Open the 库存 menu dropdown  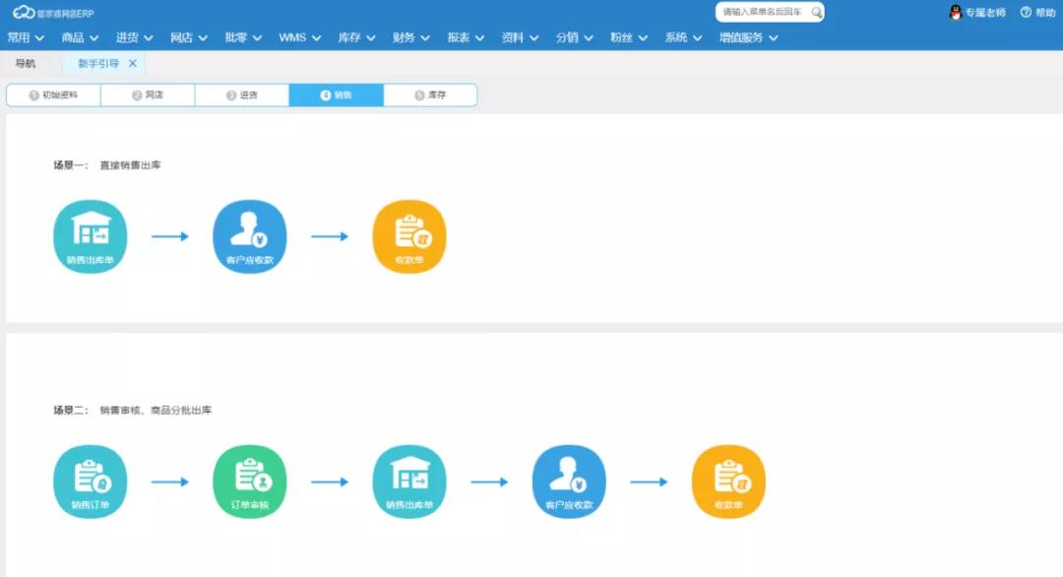click(x=356, y=37)
